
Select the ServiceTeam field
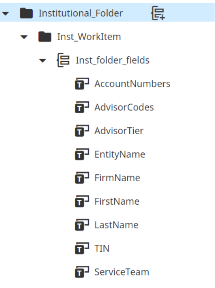click(x=122, y=272)
